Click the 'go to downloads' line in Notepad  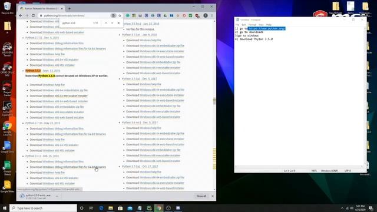click(x=249, y=32)
